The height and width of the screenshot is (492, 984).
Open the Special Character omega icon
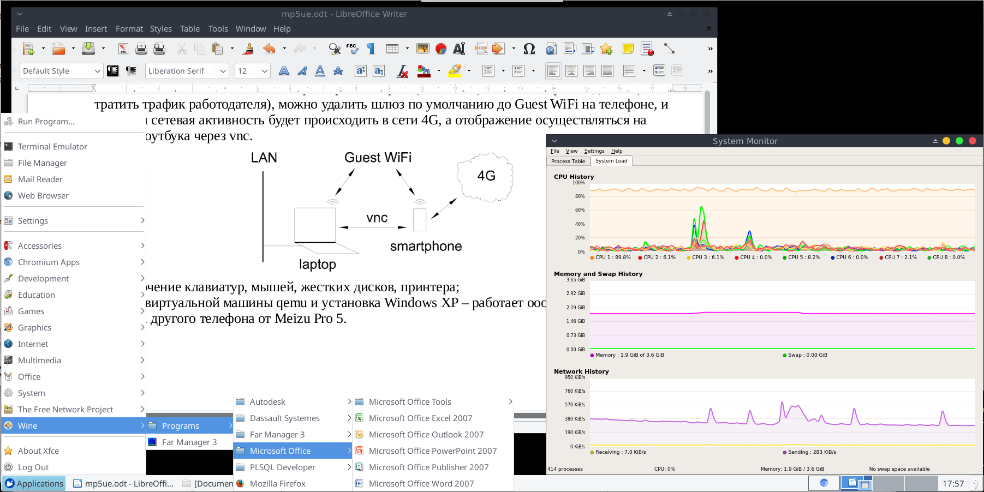point(529,49)
